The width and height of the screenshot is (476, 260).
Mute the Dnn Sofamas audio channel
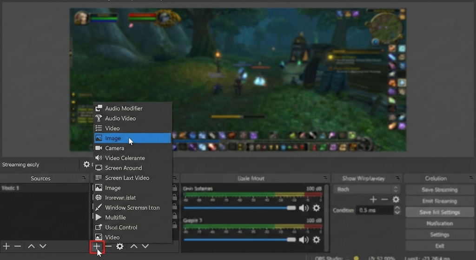[x=304, y=208]
